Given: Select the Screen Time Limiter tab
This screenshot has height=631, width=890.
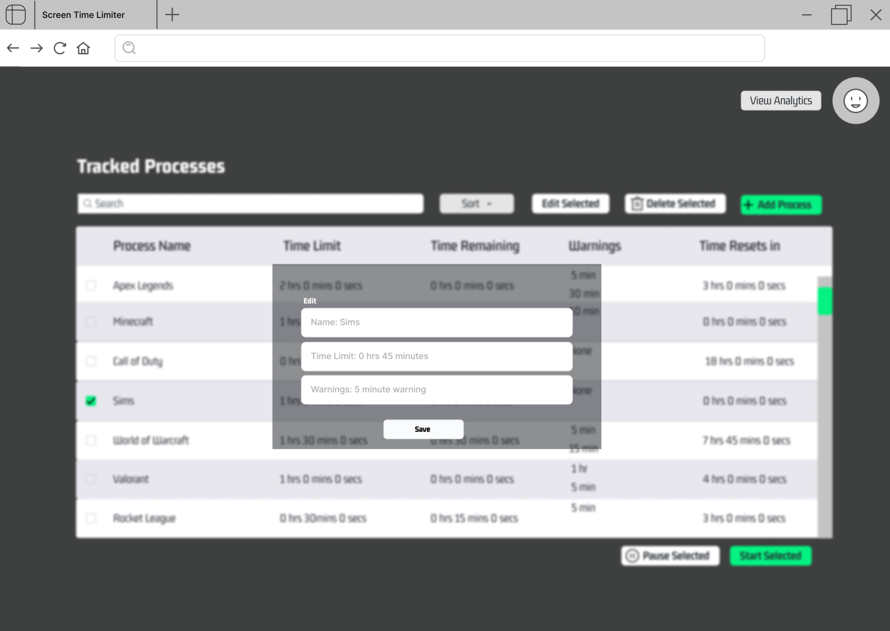Looking at the screenshot, I should 96,14.
